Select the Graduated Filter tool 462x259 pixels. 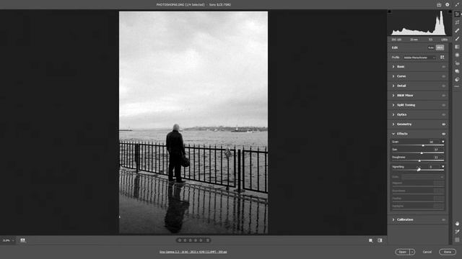(457, 47)
